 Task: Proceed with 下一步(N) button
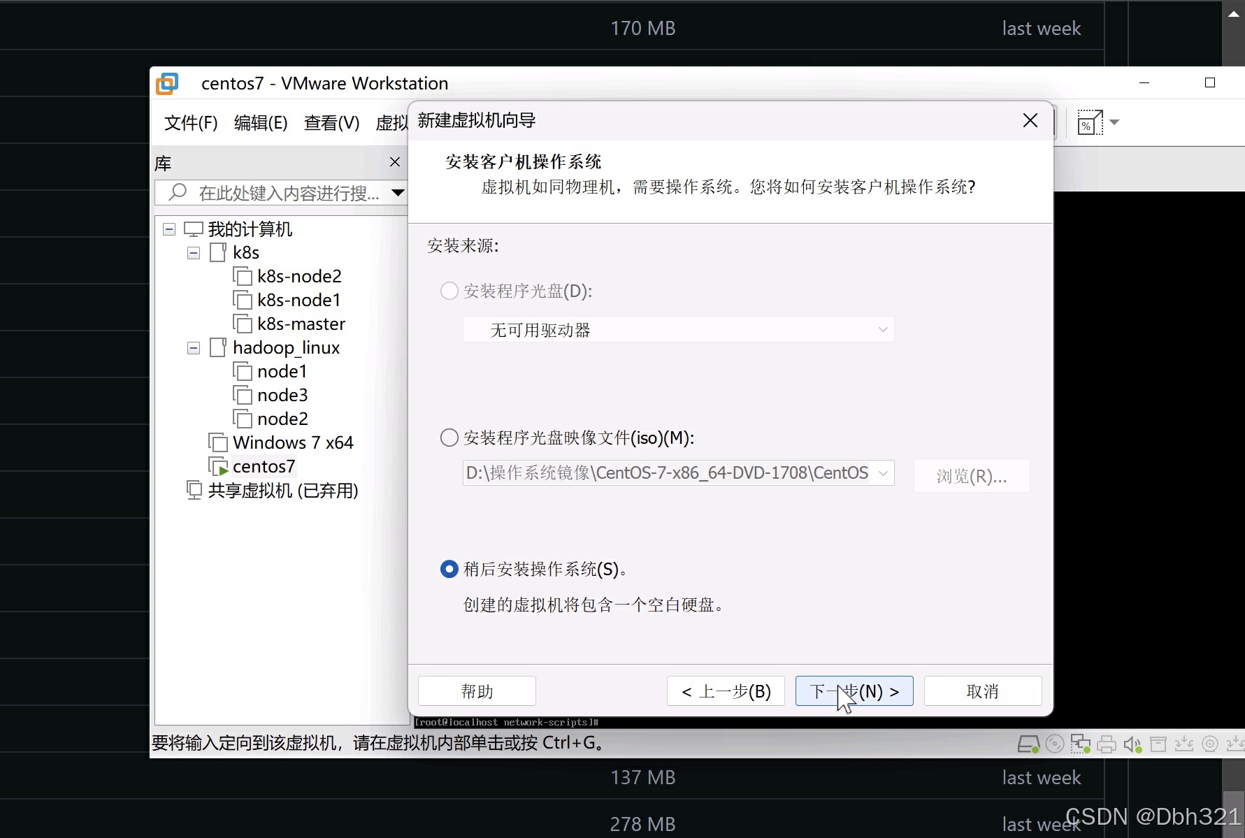[854, 691]
